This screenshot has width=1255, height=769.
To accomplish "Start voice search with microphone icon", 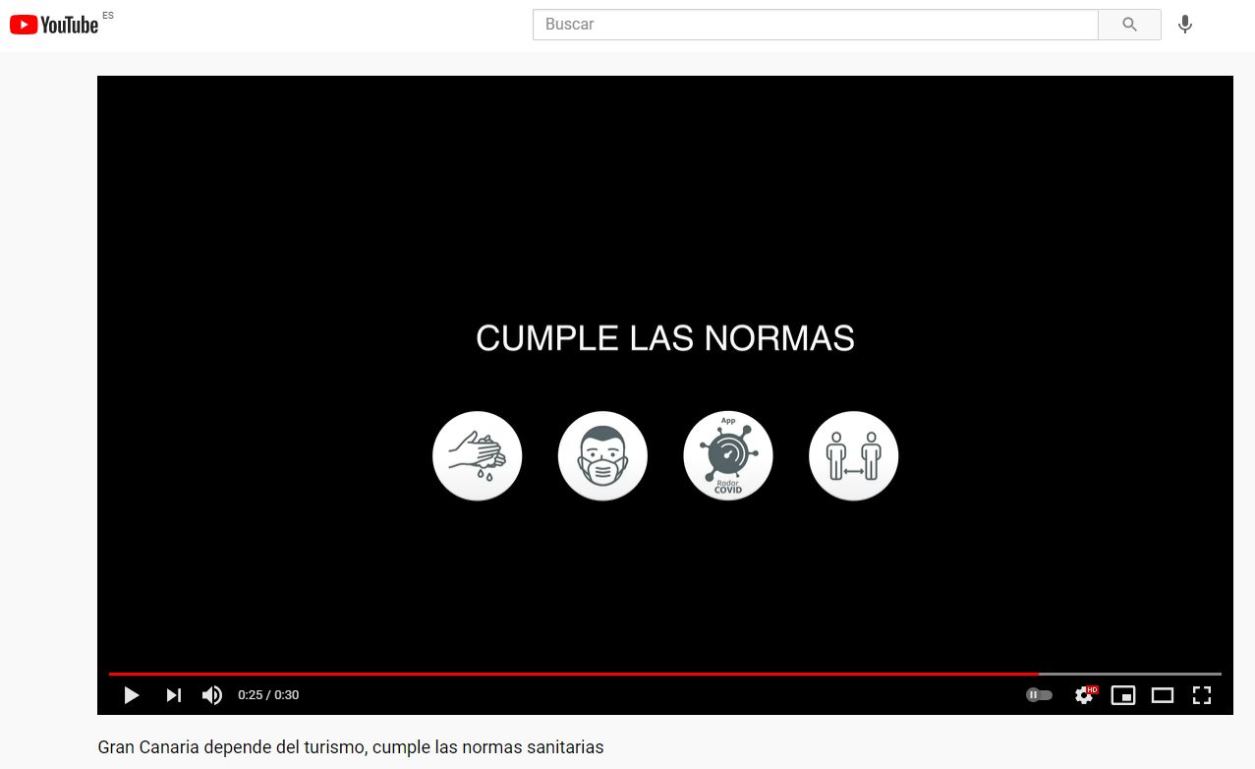I will (1185, 25).
